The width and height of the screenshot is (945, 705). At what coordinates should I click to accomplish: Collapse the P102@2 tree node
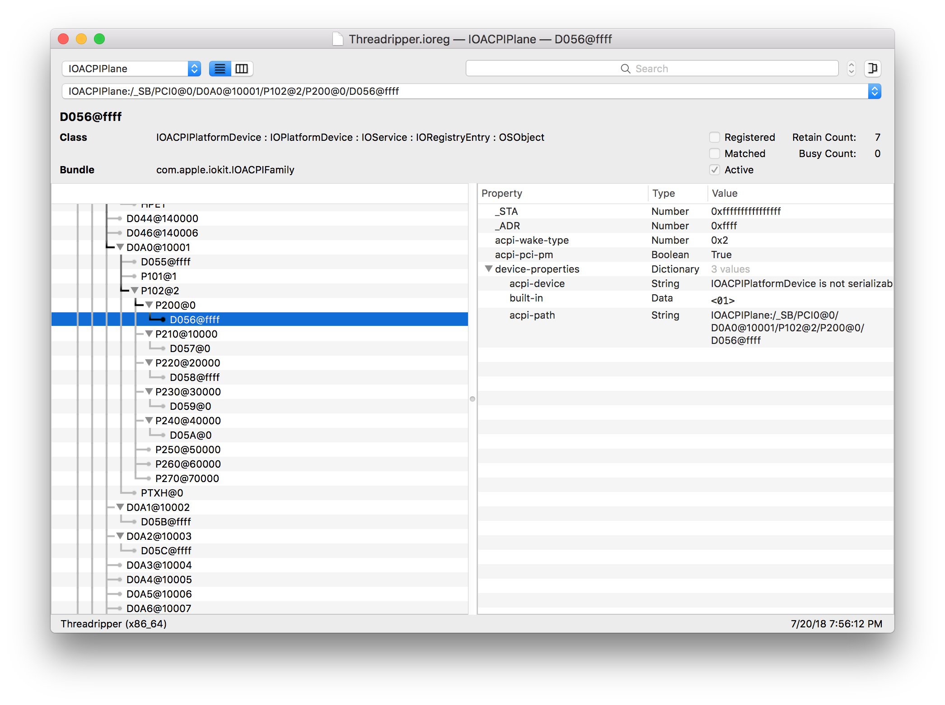click(x=135, y=291)
